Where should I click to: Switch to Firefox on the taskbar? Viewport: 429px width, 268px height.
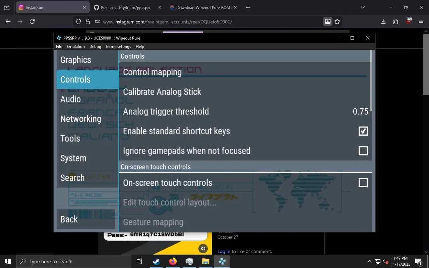pos(173,261)
